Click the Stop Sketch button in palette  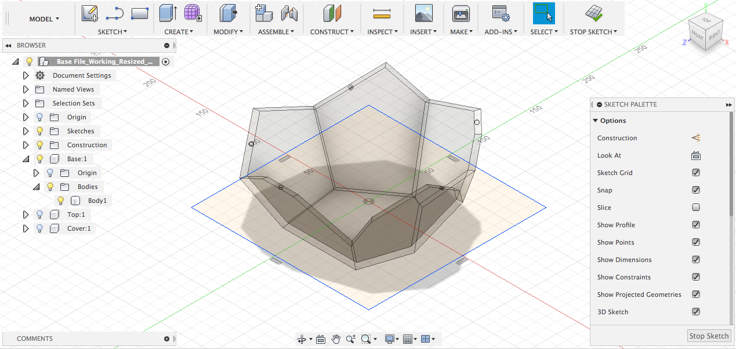click(709, 336)
